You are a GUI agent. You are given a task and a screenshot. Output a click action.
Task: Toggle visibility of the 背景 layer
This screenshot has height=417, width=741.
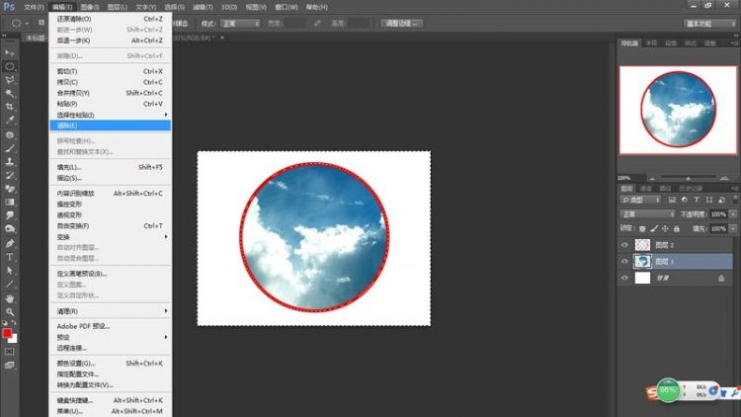tap(624, 279)
